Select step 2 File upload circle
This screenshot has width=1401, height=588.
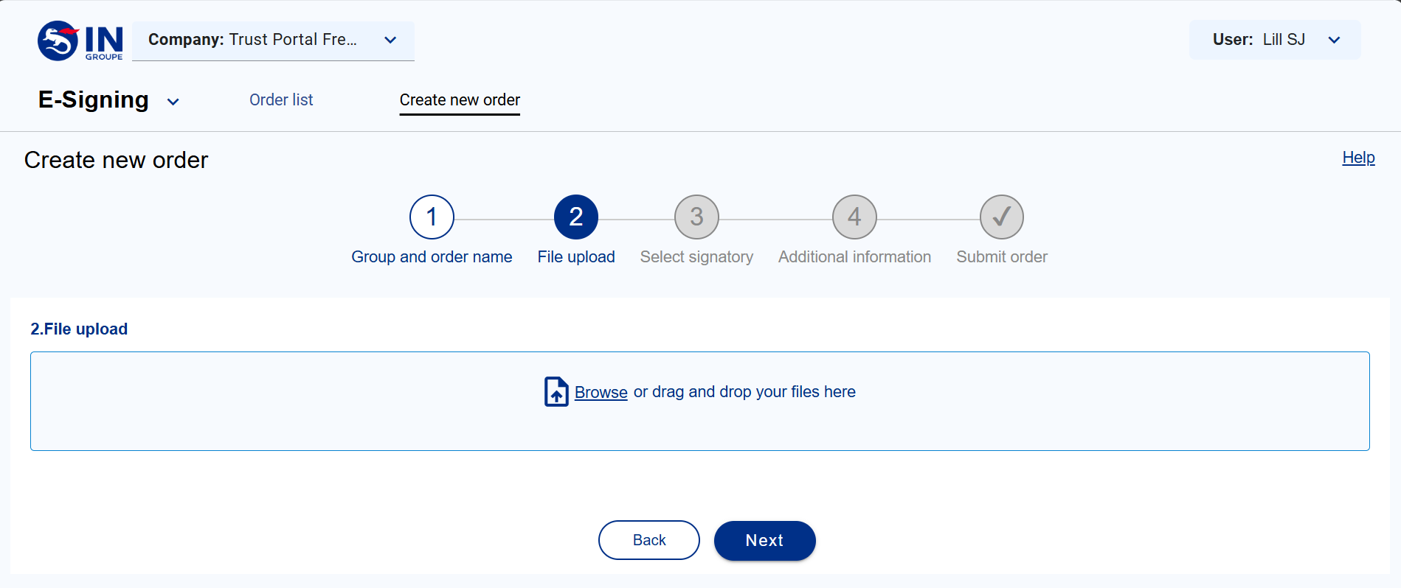point(576,217)
